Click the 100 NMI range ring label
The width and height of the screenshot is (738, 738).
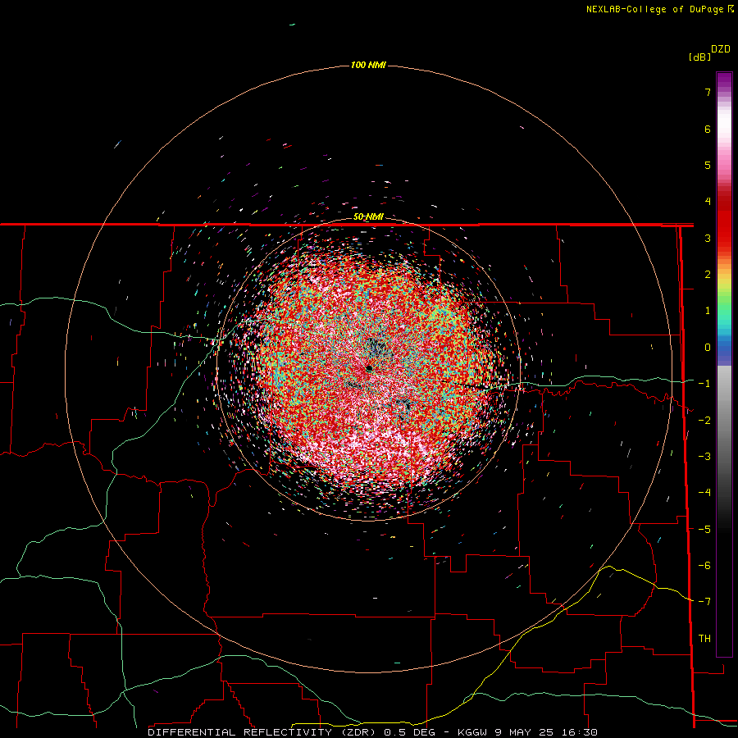point(368,65)
